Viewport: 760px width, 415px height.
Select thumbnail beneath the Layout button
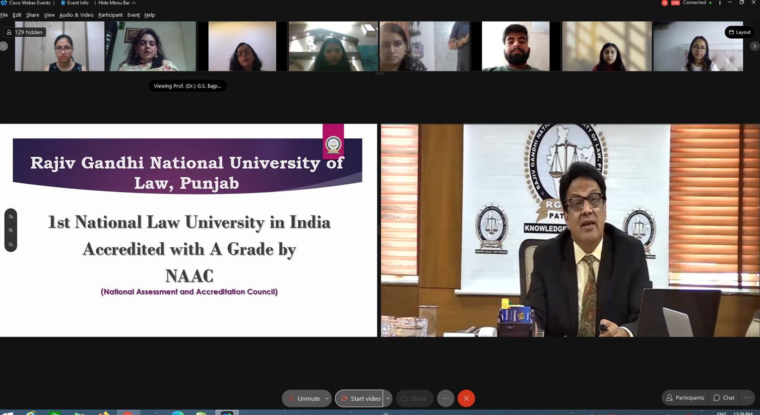point(698,46)
